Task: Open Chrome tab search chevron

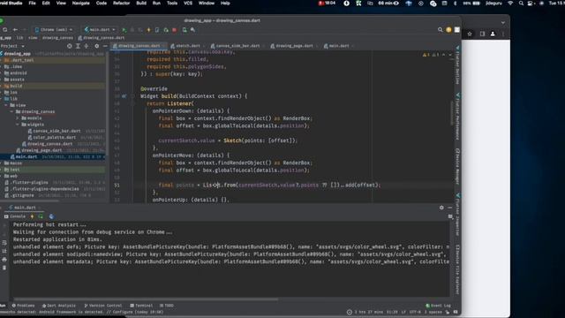Action: click(x=503, y=23)
